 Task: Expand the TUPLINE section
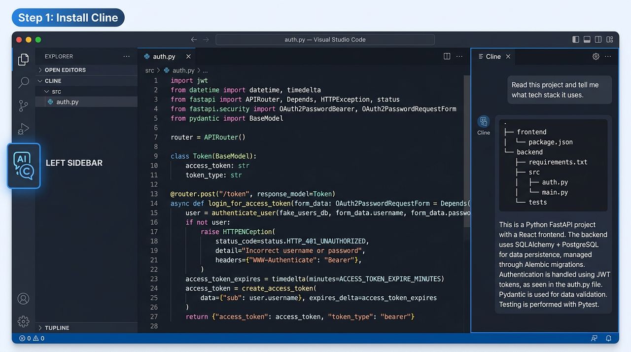[86, 328]
